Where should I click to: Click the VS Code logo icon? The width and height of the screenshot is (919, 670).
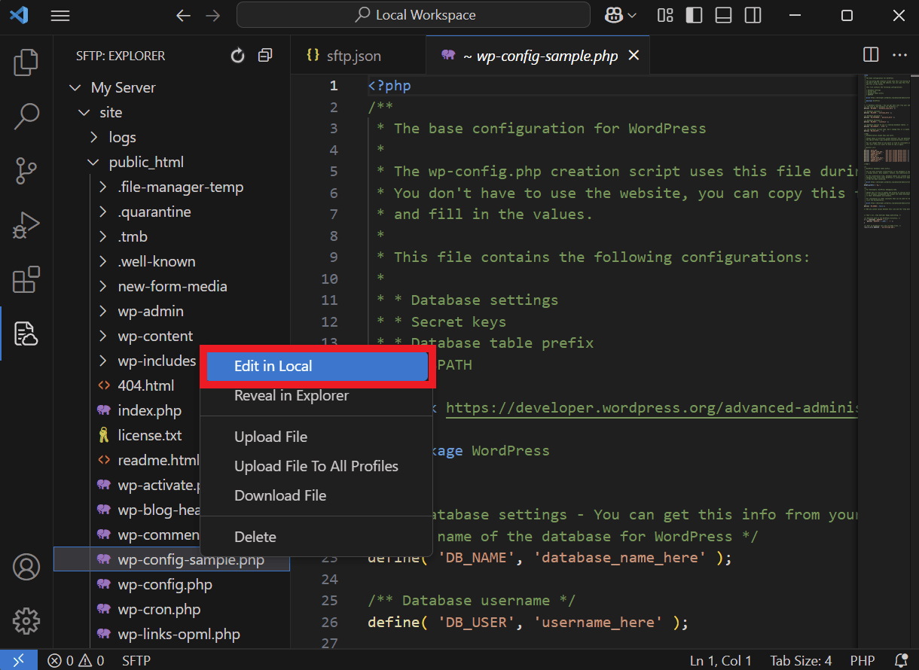coord(19,15)
